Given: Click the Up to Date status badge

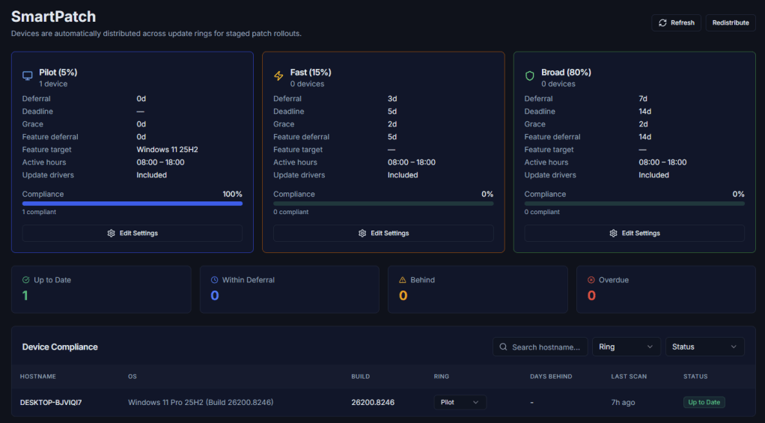Looking at the screenshot, I should point(704,402).
